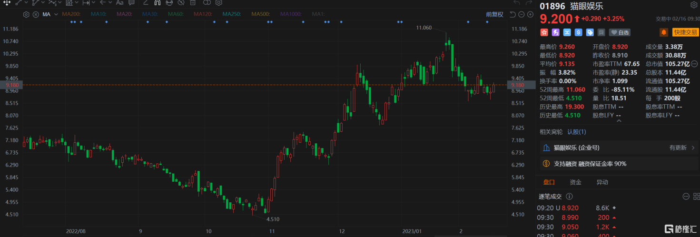The height and width of the screenshot is (237, 700).
Task: Open quote panel settings gear
Action: pos(693,5)
